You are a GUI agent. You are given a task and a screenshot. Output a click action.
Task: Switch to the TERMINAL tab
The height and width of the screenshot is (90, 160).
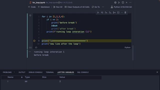[x=50, y=72]
